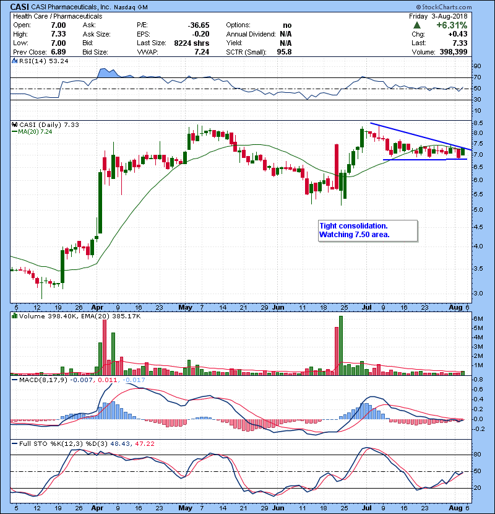Click the RSI indicator icon beside RSI(14)
495x514 pixels.
click(x=14, y=61)
